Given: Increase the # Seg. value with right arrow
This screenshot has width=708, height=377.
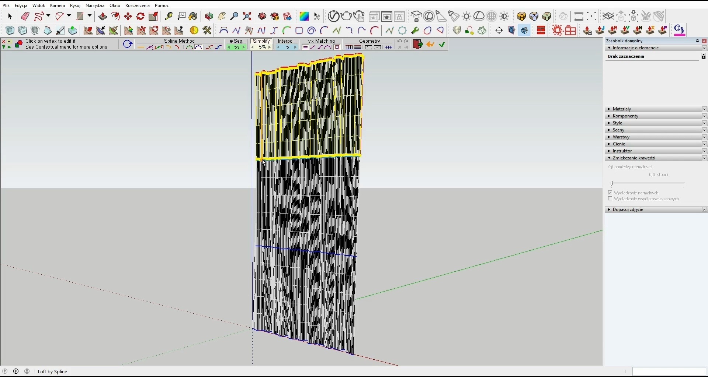Looking at the screenshot, I should point(244,47).
